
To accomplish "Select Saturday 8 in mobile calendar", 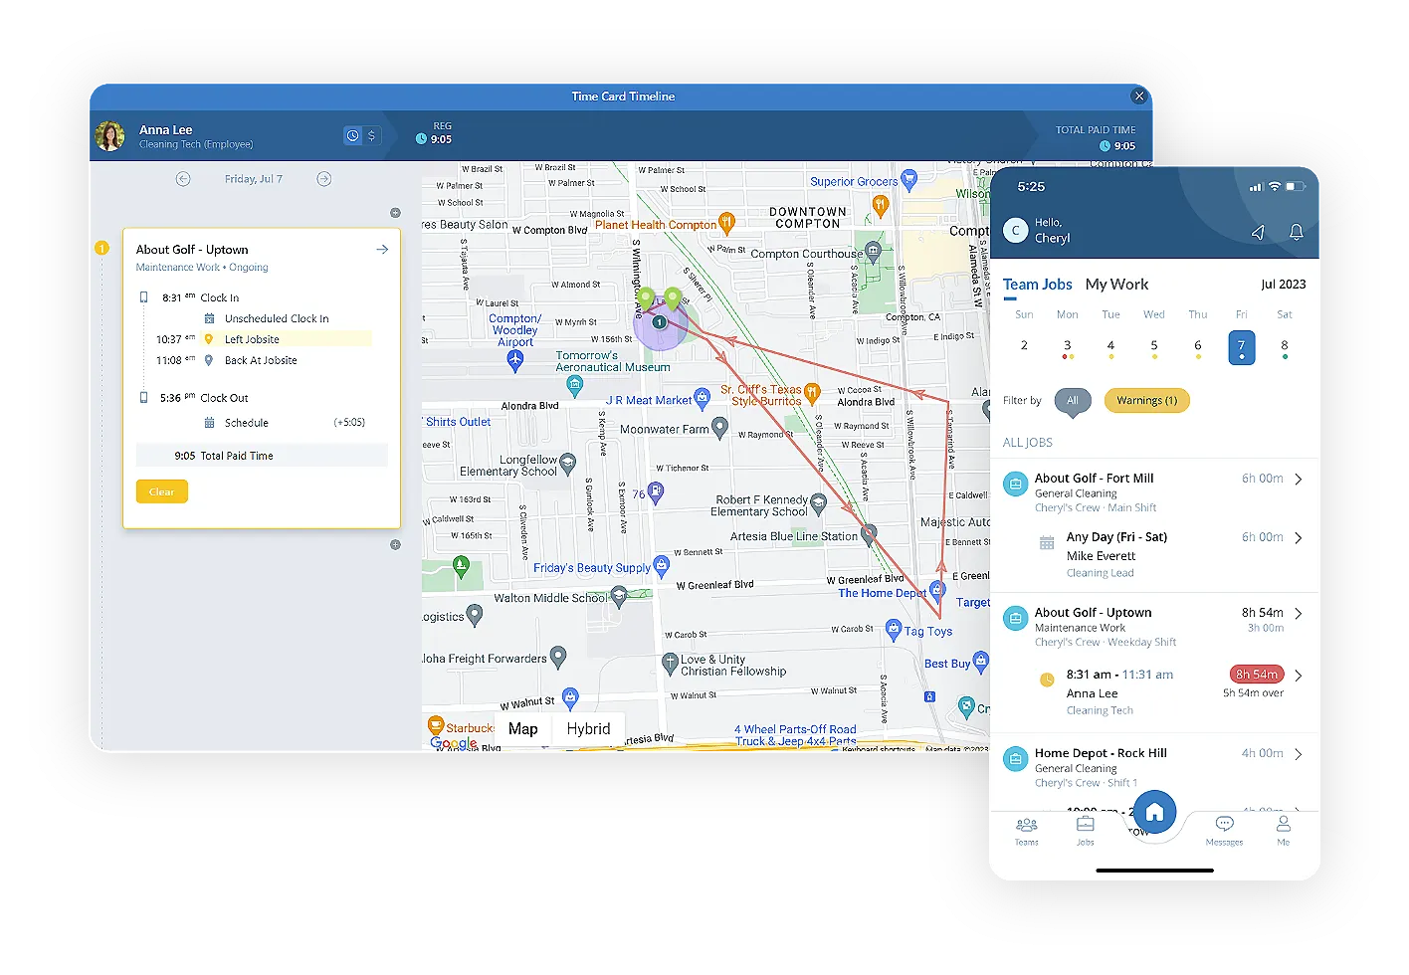I will 1285,347.
